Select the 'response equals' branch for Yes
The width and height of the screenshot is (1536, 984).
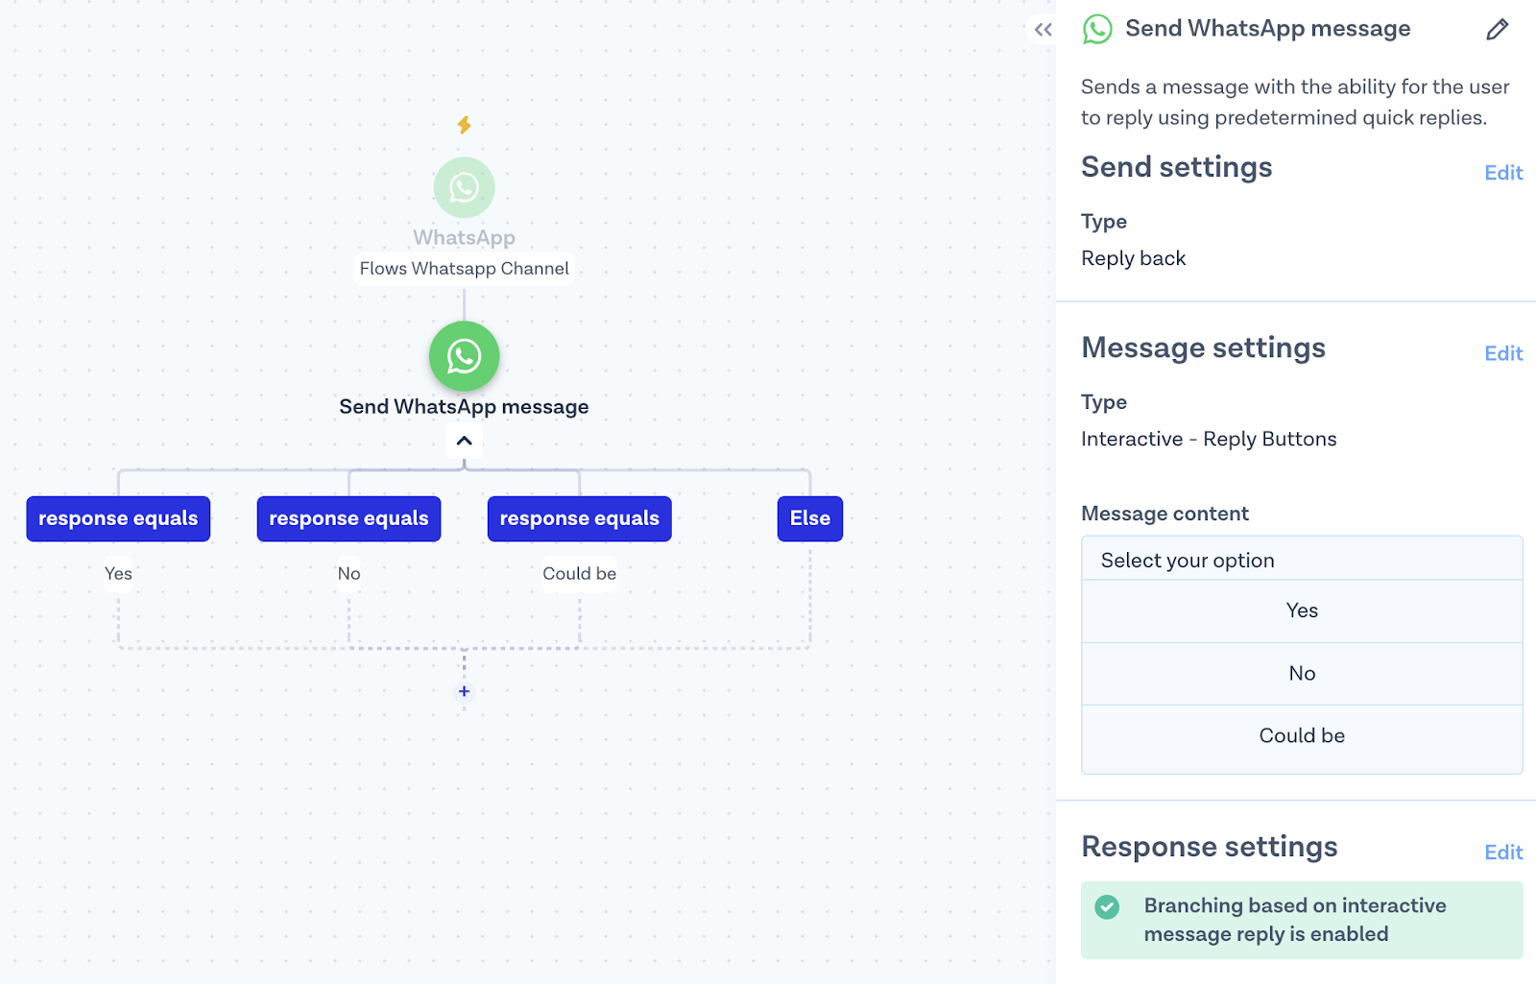pos(118,518)
